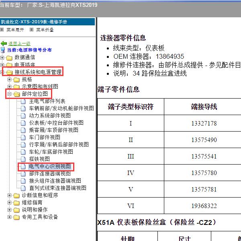Click the 部件定位图 open folder icon
This screenshot has width=241, height=241.
[16, 94]
